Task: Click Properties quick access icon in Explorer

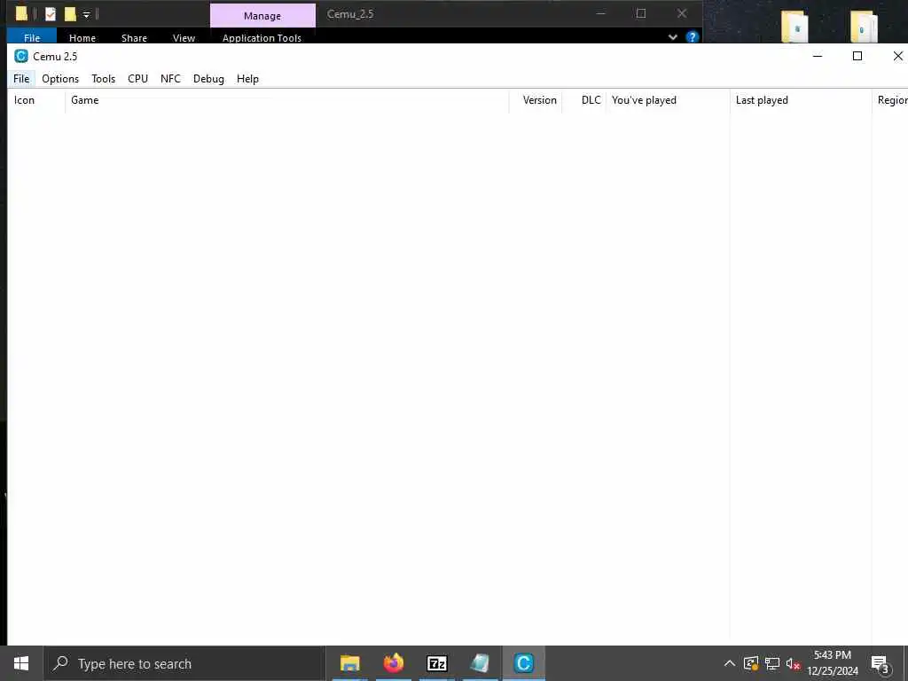Action: pos(51,14)
